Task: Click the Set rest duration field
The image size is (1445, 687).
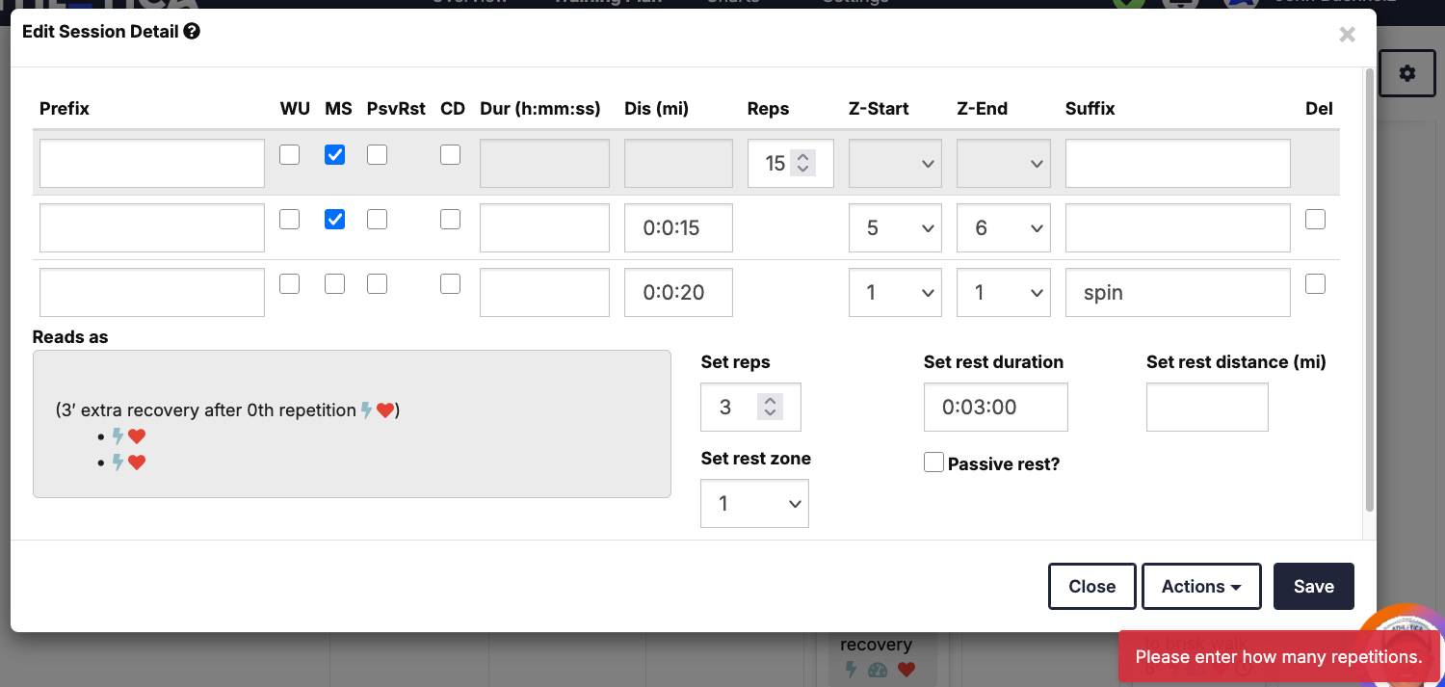Action: pos(995,408)
